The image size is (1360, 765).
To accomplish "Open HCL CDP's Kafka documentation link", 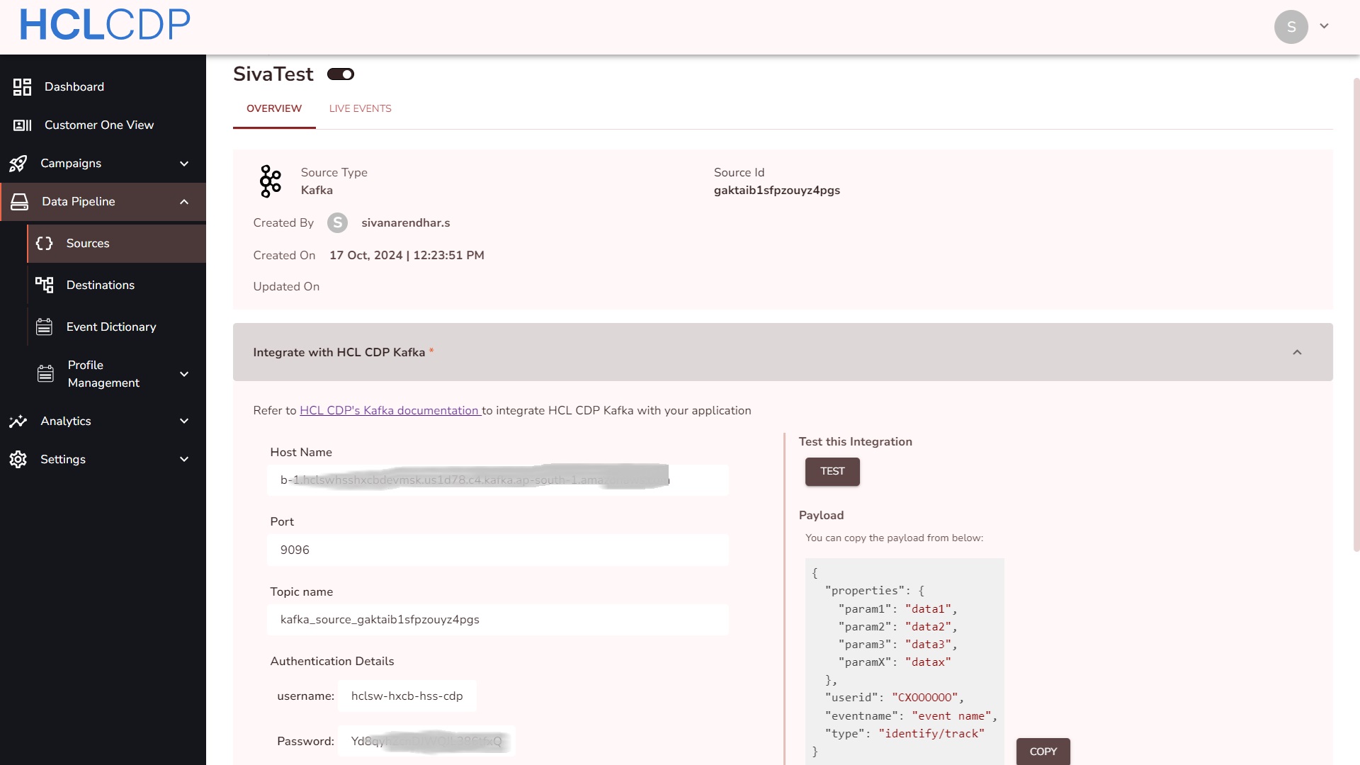I will pos(390,411).
